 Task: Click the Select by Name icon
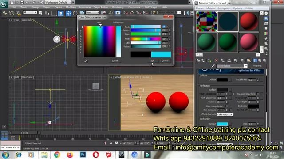click(47, 13)
